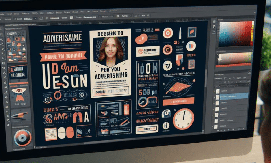271x163 pixels.
Task: Select the orange document icon on the canvas
Action: coord(191,64)
